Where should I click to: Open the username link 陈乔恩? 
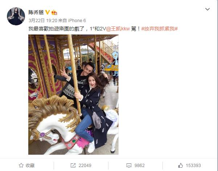click(x=36, y=12)
